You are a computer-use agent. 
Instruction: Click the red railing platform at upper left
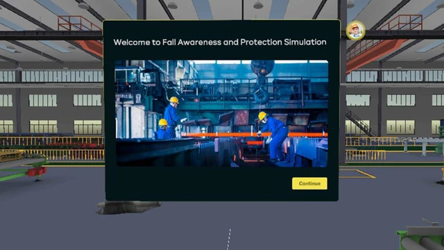click(x=80, y=24)
